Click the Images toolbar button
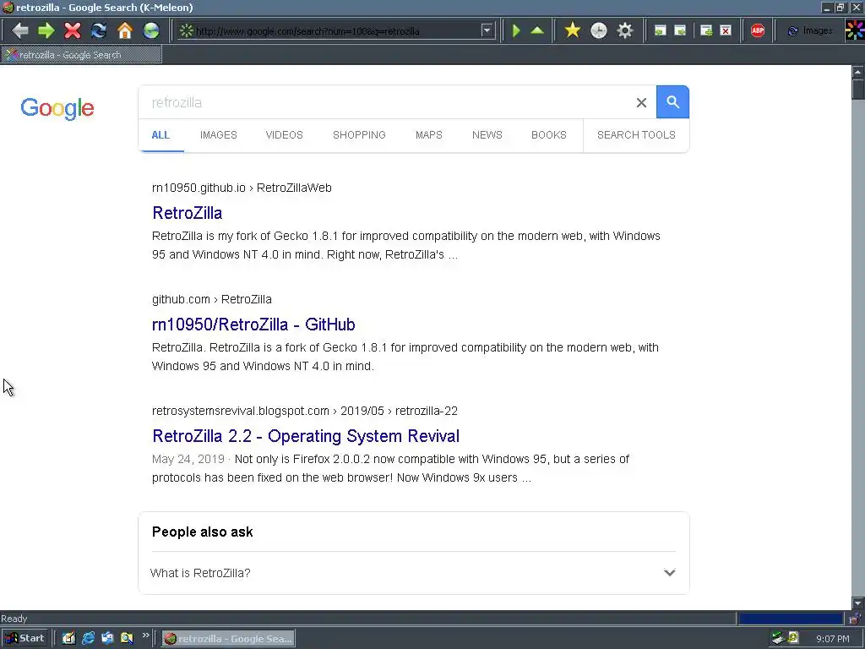Image resolution: width=865 pixels, height=649 pixels. (x=810, y=31)
